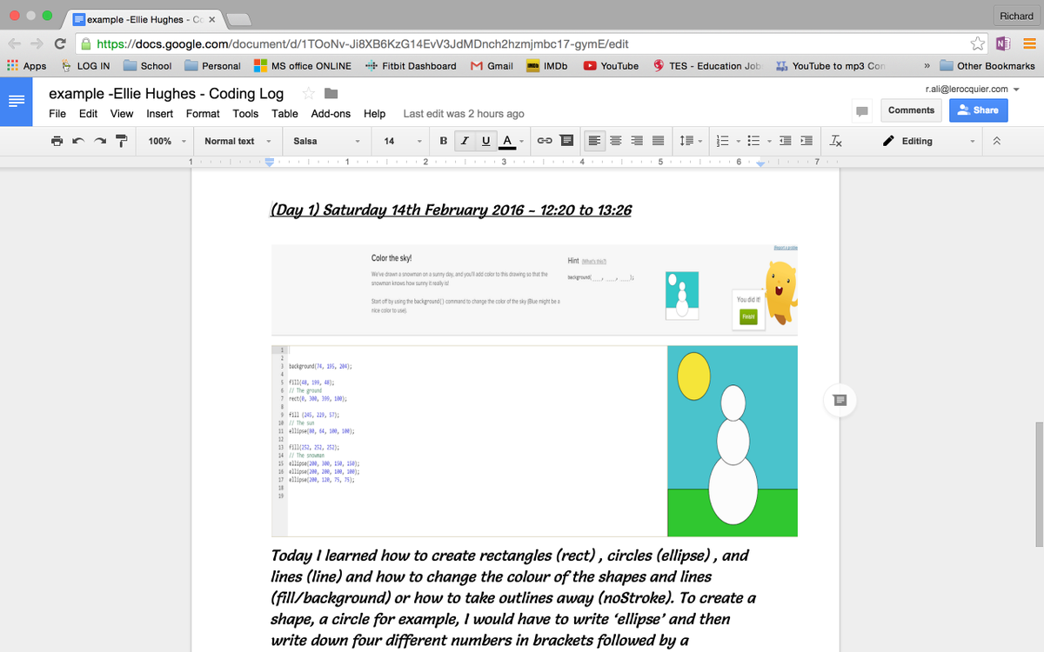Open the Fitbit Dashboard bookmark
This screenshot has width=1044, height=652.
pos(411,65)
